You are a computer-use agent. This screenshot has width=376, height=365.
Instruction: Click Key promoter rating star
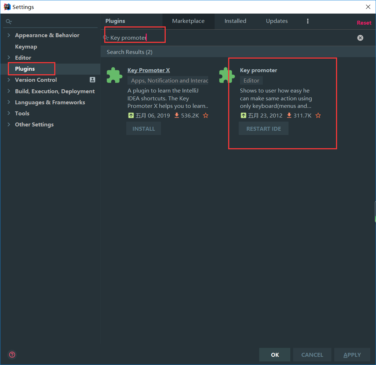point(318,116)
